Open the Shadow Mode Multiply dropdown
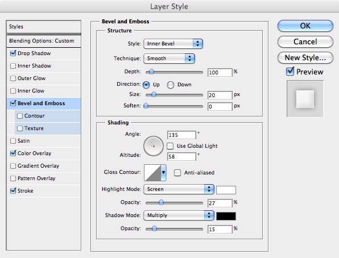Viewport: 339px width, 258px height. (x=179, y=215)
